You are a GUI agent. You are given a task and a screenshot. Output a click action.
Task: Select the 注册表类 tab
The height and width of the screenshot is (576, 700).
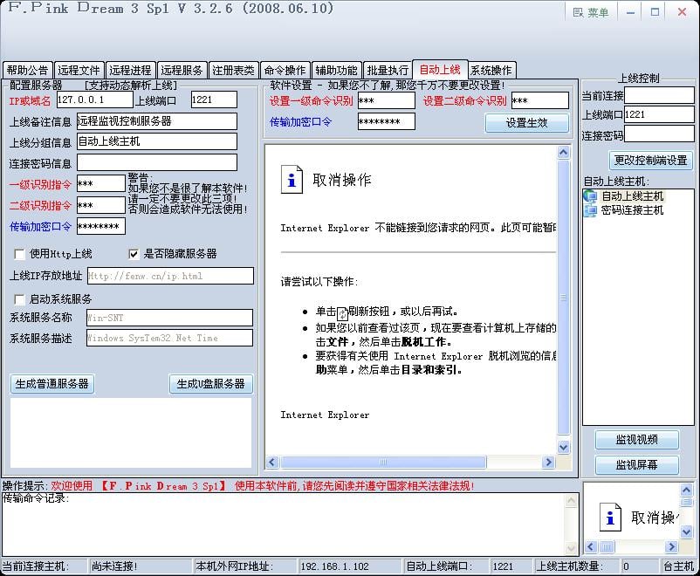pyautogui.click(x=234, y=70)
